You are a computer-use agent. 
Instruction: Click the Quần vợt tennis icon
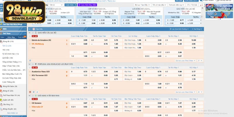(1, 100)
